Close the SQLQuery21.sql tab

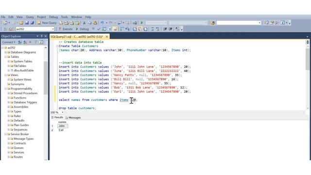pos(107,37)
